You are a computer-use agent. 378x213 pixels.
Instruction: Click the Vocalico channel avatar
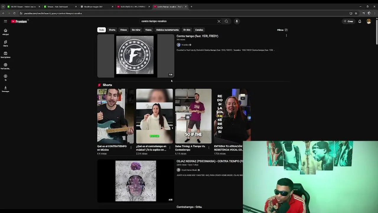178,45
